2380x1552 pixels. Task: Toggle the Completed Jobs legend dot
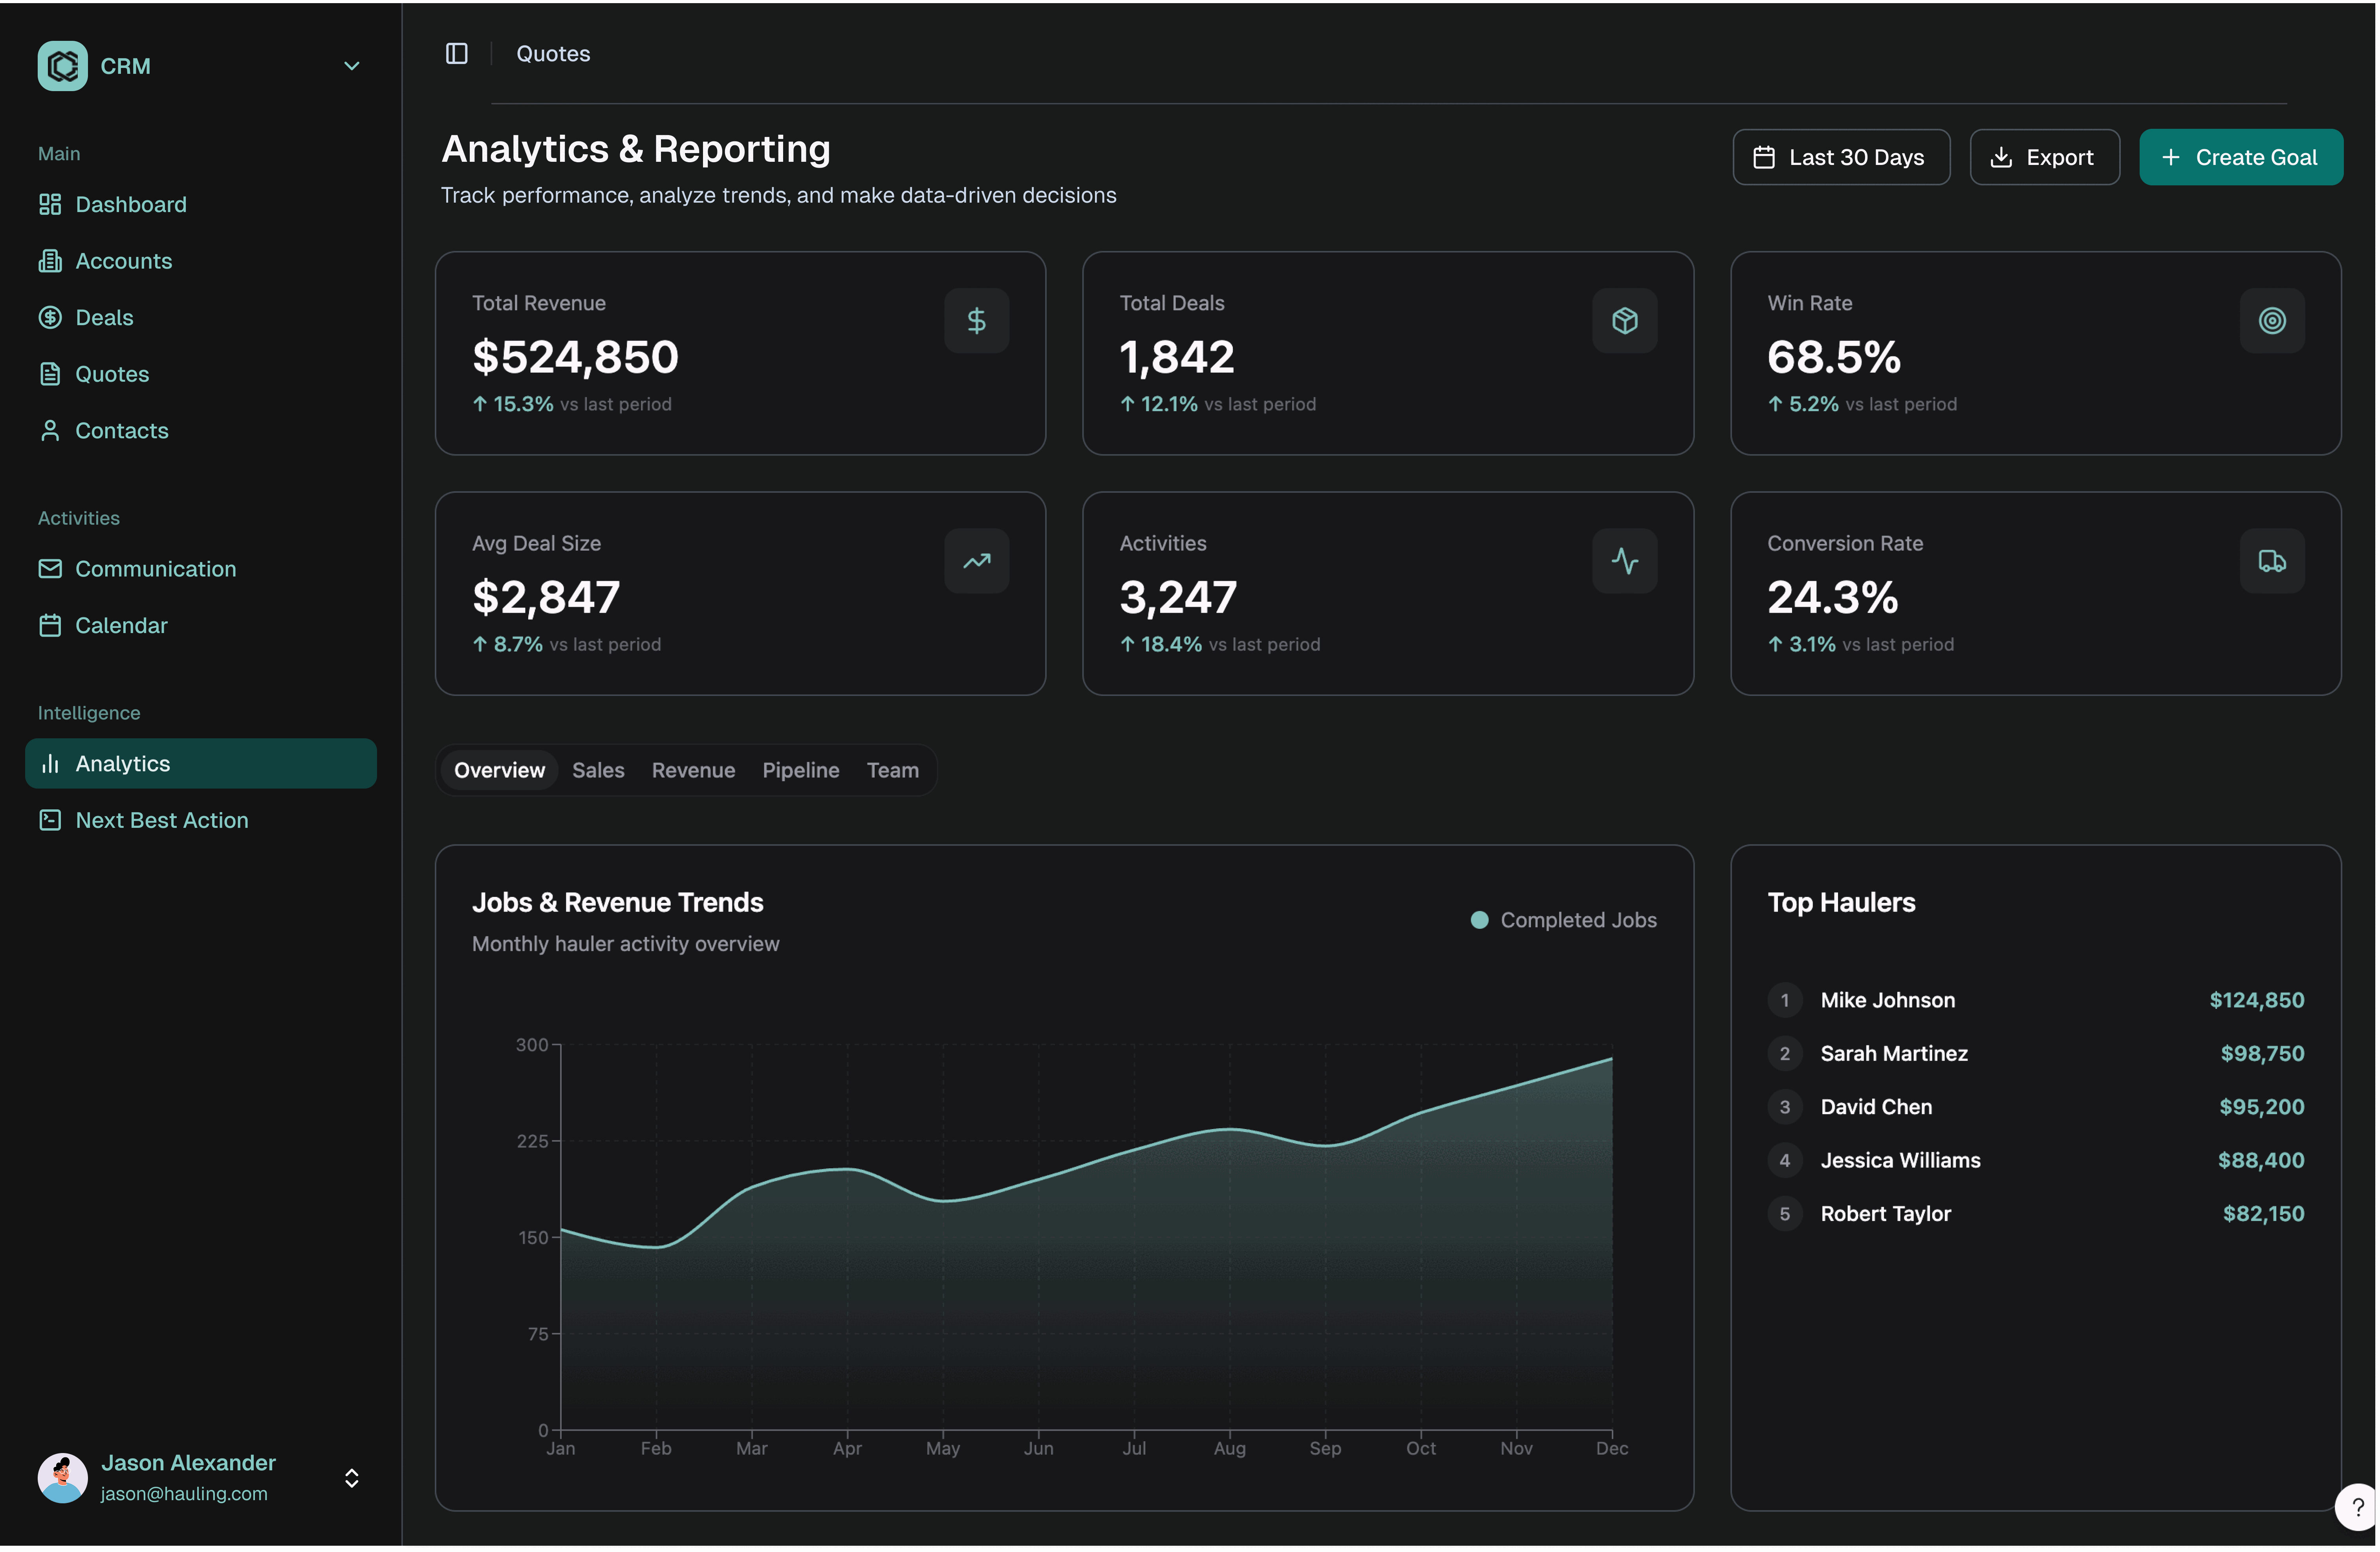[1480, 920]
